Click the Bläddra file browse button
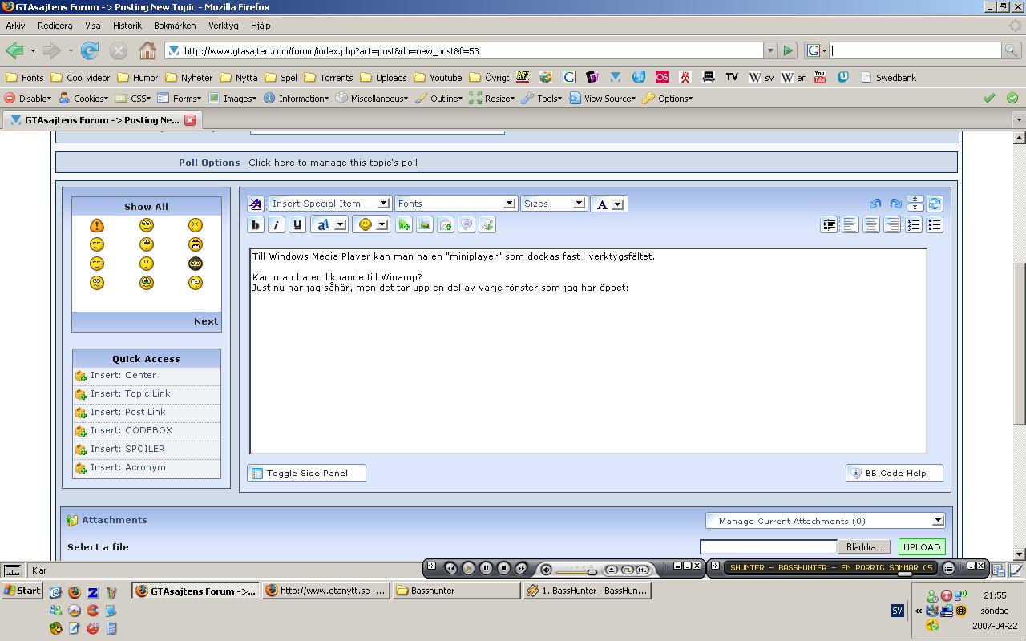This screenshot has height=641, width=1026. coord(864,547)
